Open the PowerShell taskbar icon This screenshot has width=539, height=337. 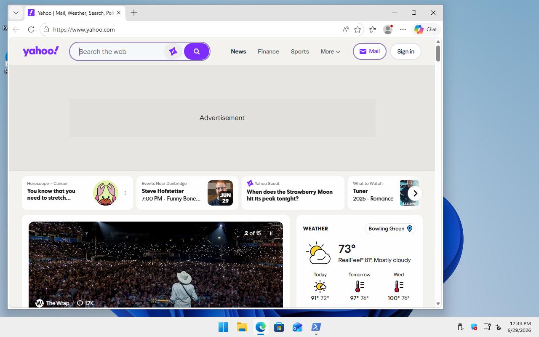click(x=316, y=327)
